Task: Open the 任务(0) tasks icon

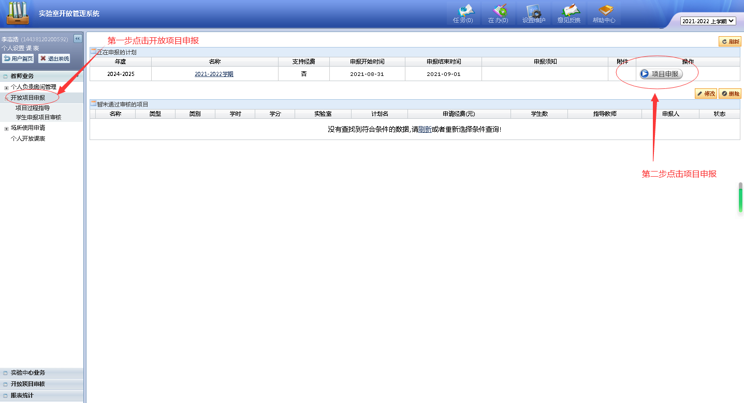Action: coord(463,13)
